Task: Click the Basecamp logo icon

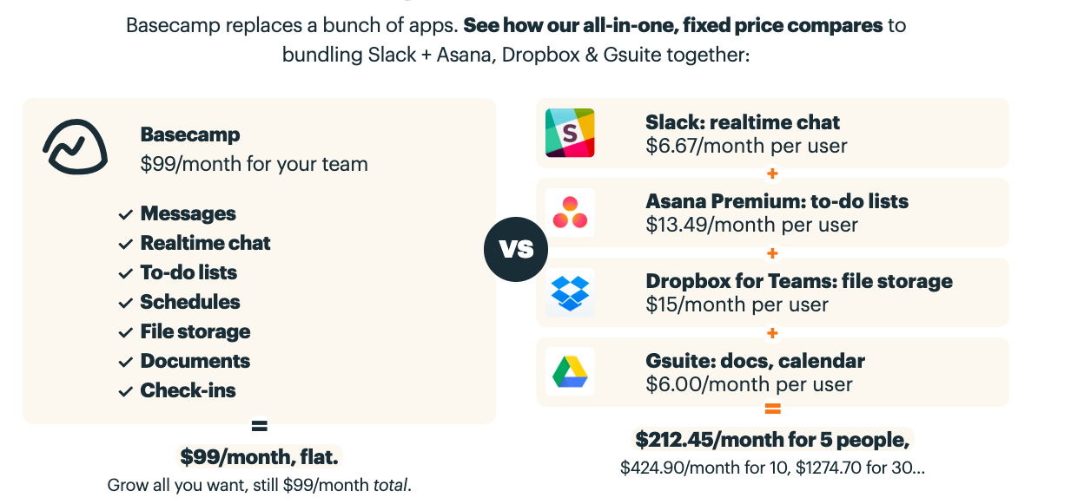Action: [x=75, y=147]
